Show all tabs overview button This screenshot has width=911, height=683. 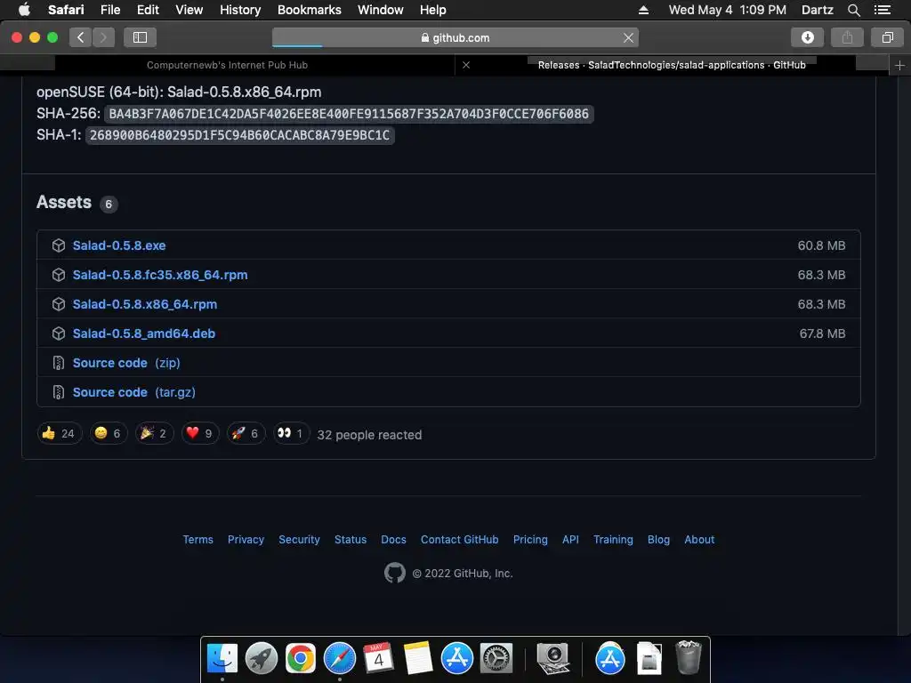pos(887,37)
